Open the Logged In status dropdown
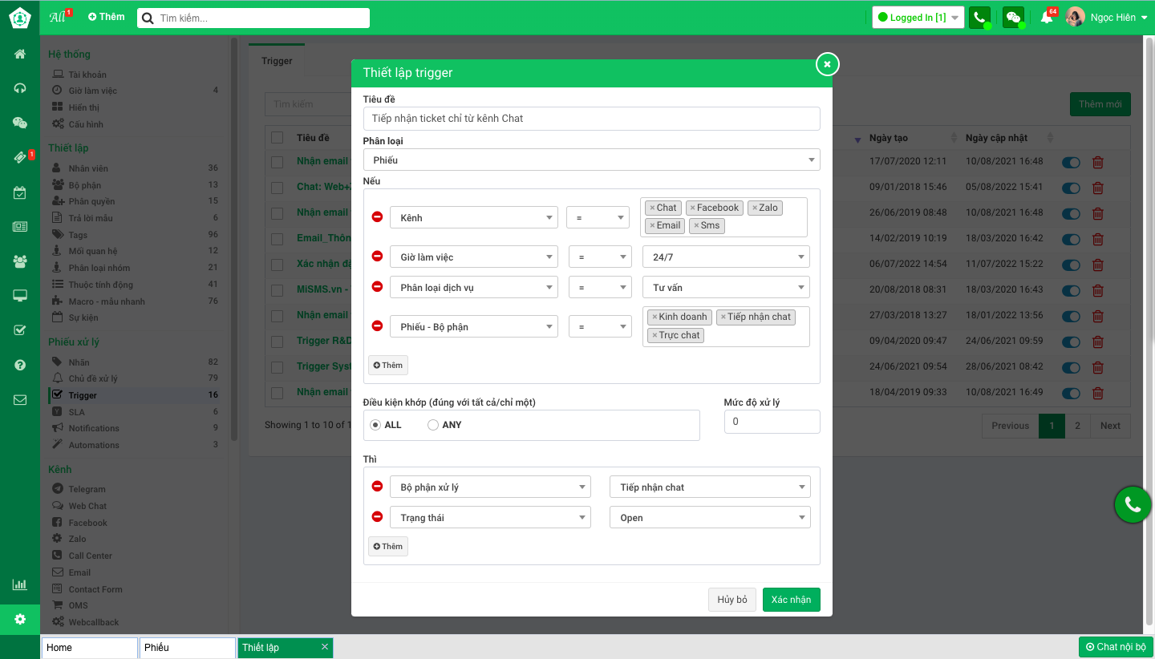This screenshot has height=659, width=1155. pyautogui.click(x=918, y=18)
